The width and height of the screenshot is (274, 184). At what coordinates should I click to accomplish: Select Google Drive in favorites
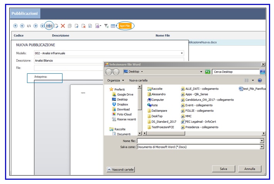click(123, 94)
